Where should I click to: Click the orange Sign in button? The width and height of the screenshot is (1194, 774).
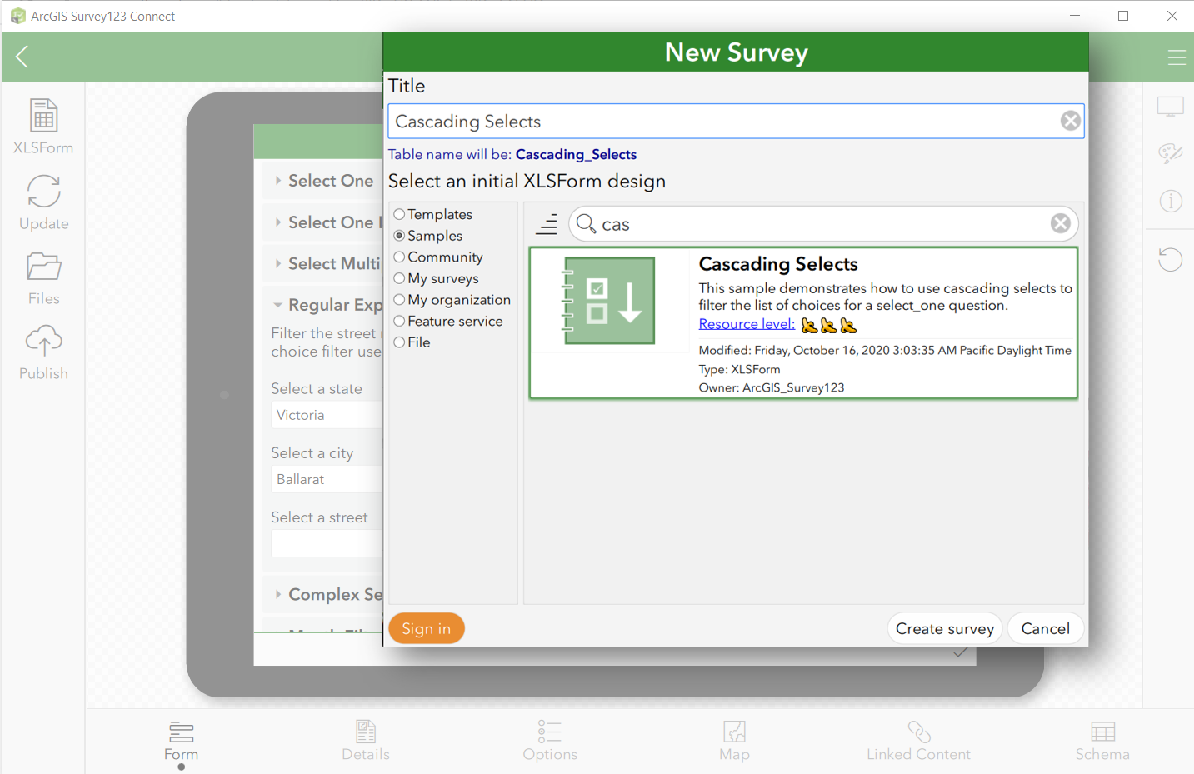click(427, 628)
